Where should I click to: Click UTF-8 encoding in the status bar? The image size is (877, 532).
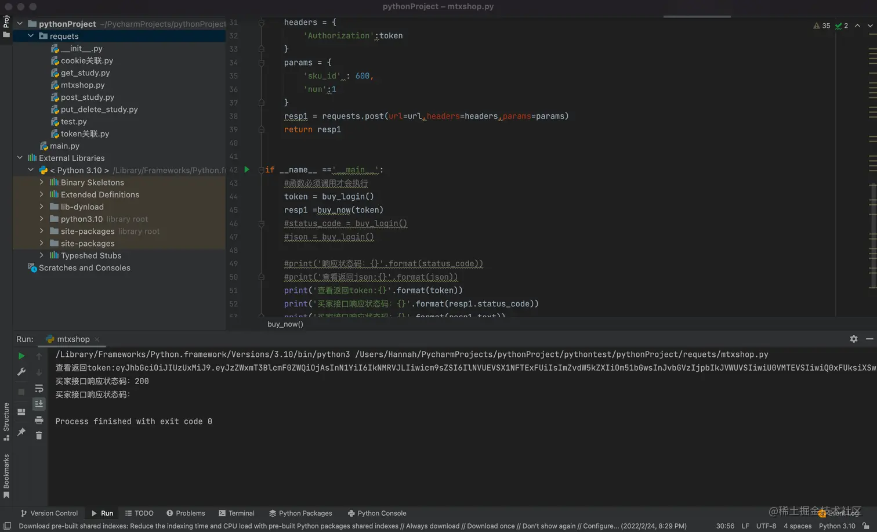coord(766,526)
